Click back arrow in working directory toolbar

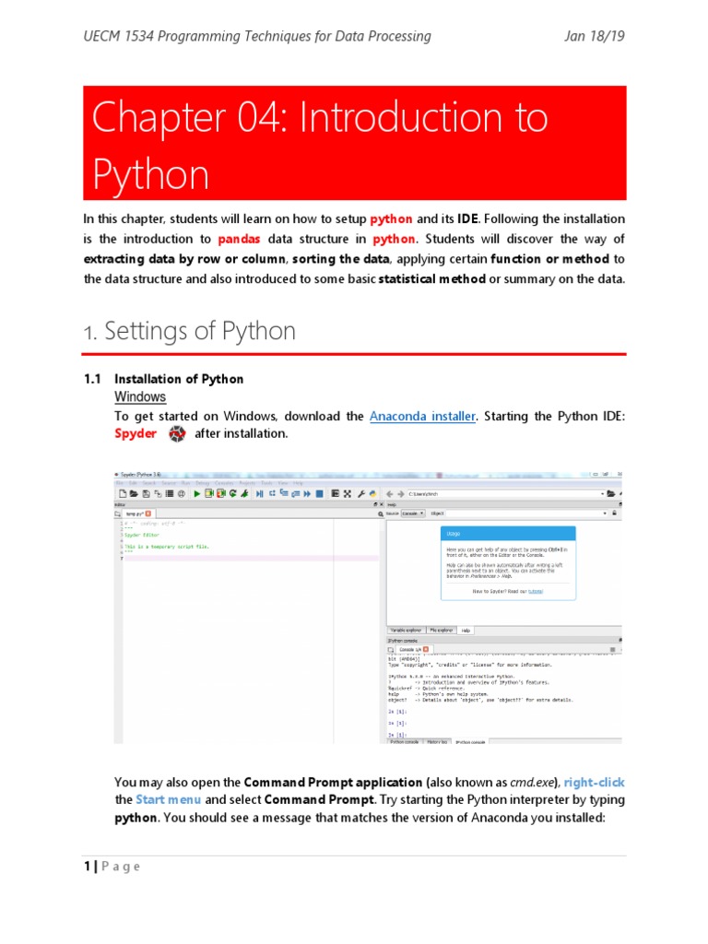[390, 494]
